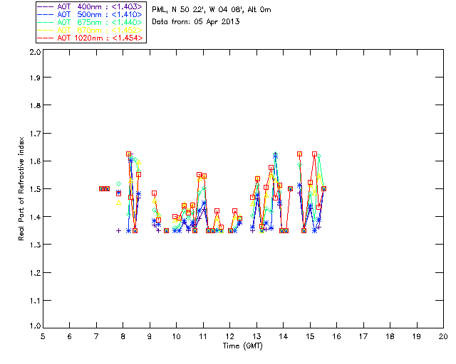Click the last data marker near 15.5h
The image size is (456, 364).
point(323,188)
